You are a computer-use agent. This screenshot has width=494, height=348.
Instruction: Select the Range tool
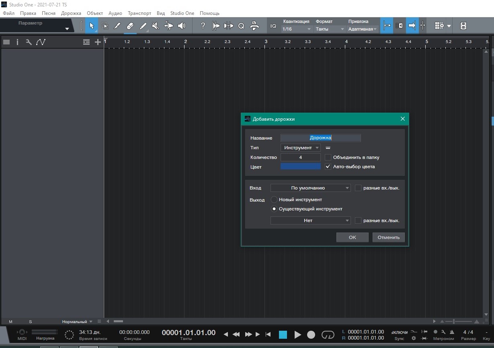pos(105,26)
